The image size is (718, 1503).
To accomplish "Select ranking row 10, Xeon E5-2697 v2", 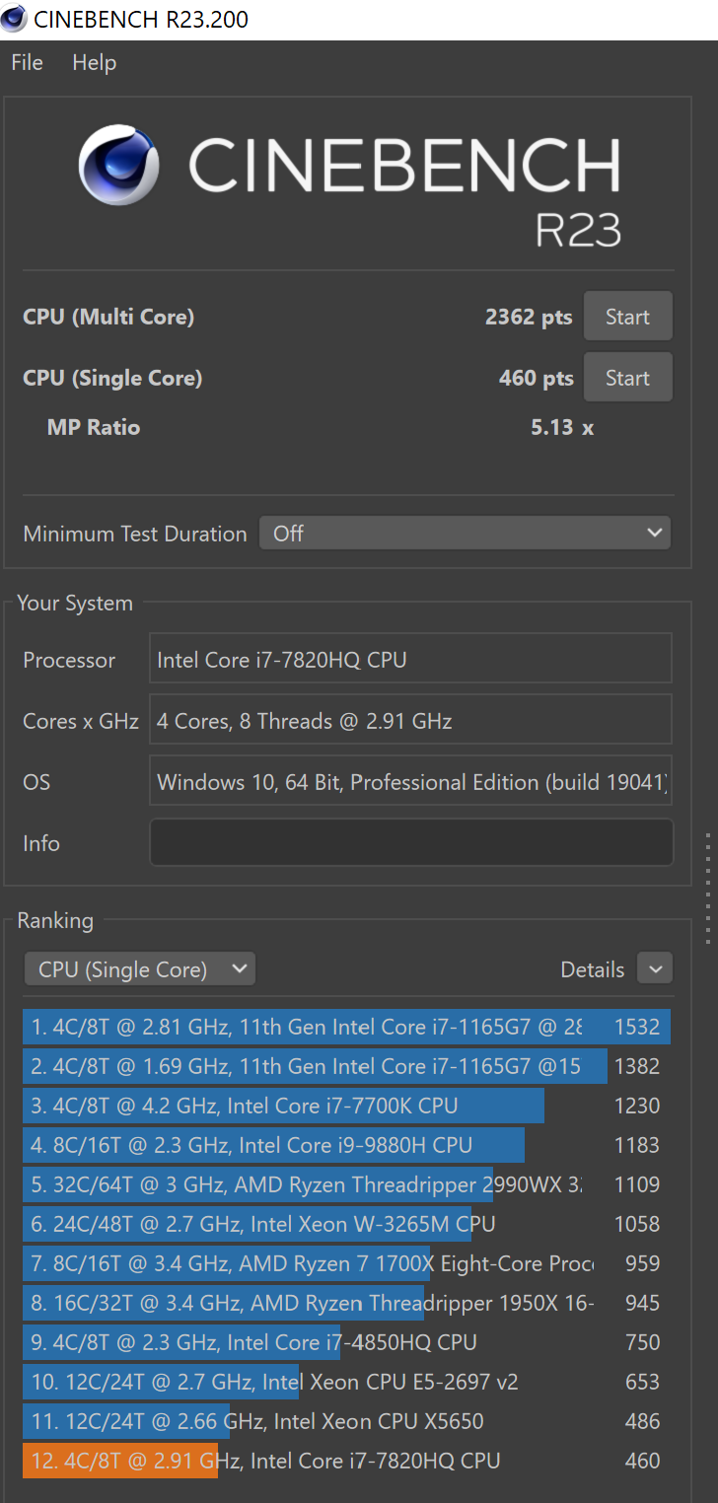I will point(347,1382).
